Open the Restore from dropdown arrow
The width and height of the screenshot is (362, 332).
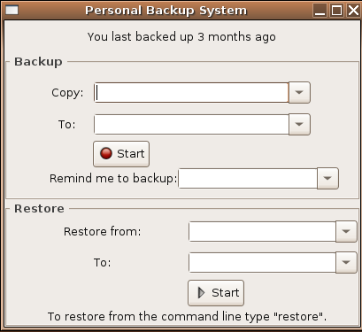click(346, 231)
